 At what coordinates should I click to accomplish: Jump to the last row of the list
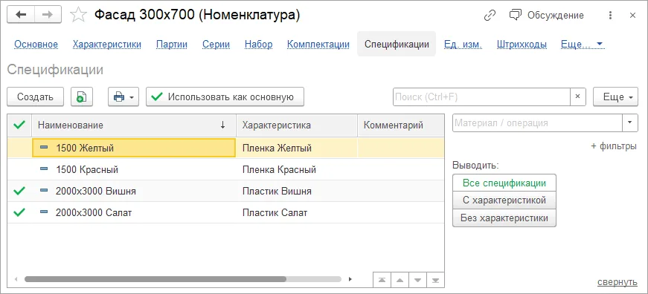[435, 280]
